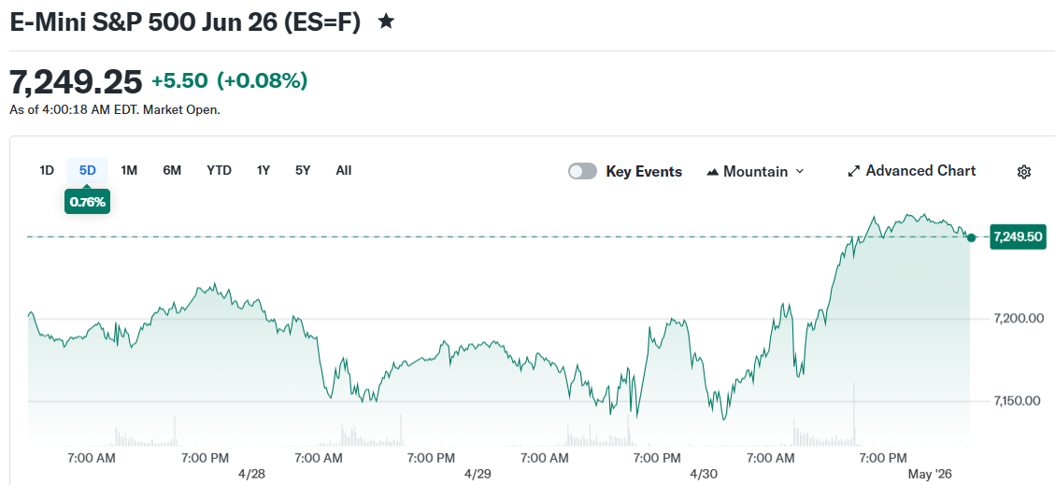Choose the YTD time range
1055x485 pixels.
tap(219, 170)
